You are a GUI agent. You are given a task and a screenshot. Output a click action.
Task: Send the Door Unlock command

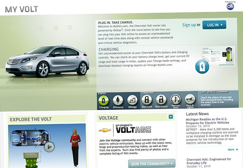point(161,100)
